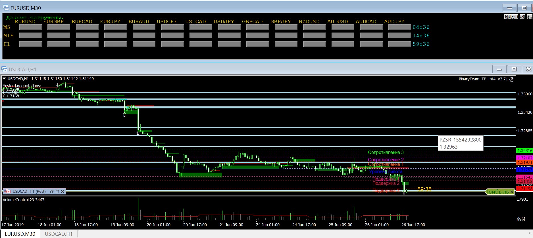Toggle the EURUSD M5 signal box
The height and width of the screenshot is (238, 533).
pos(30,27)
